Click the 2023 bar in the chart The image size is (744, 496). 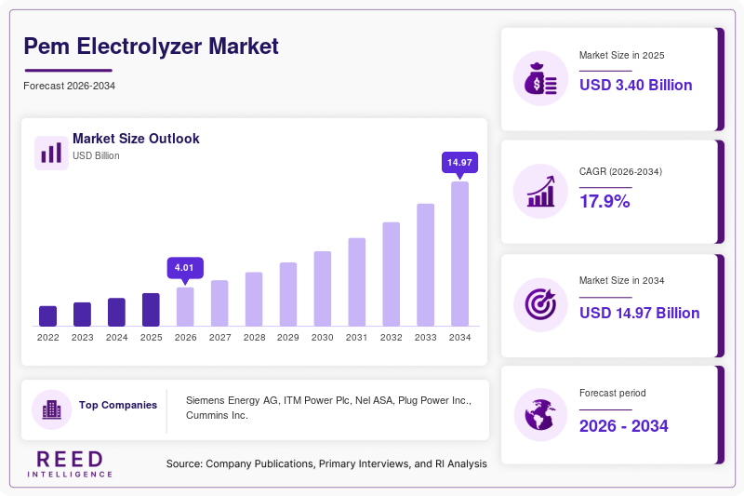pyautogui.click(x=82, y=315)
